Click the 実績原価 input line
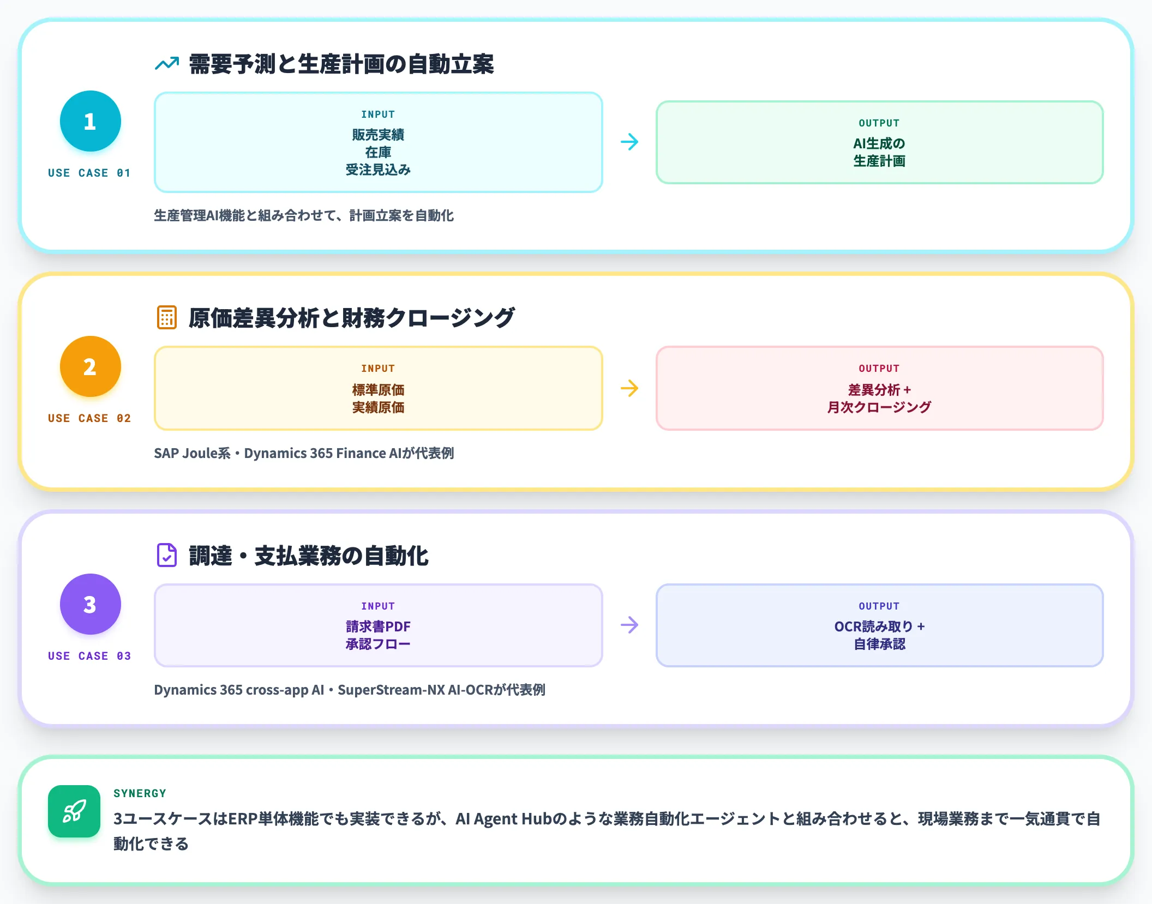 [x=378, y=407]
